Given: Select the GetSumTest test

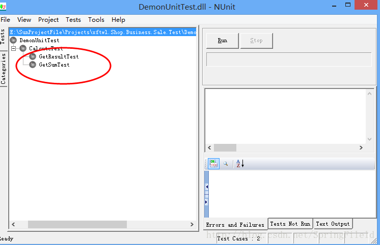Looking at the screenshot, I should tap(54, 65).
